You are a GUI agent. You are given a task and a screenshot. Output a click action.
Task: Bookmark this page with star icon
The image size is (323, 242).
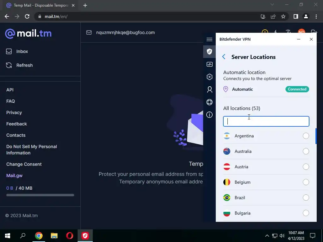coord(283,16)
